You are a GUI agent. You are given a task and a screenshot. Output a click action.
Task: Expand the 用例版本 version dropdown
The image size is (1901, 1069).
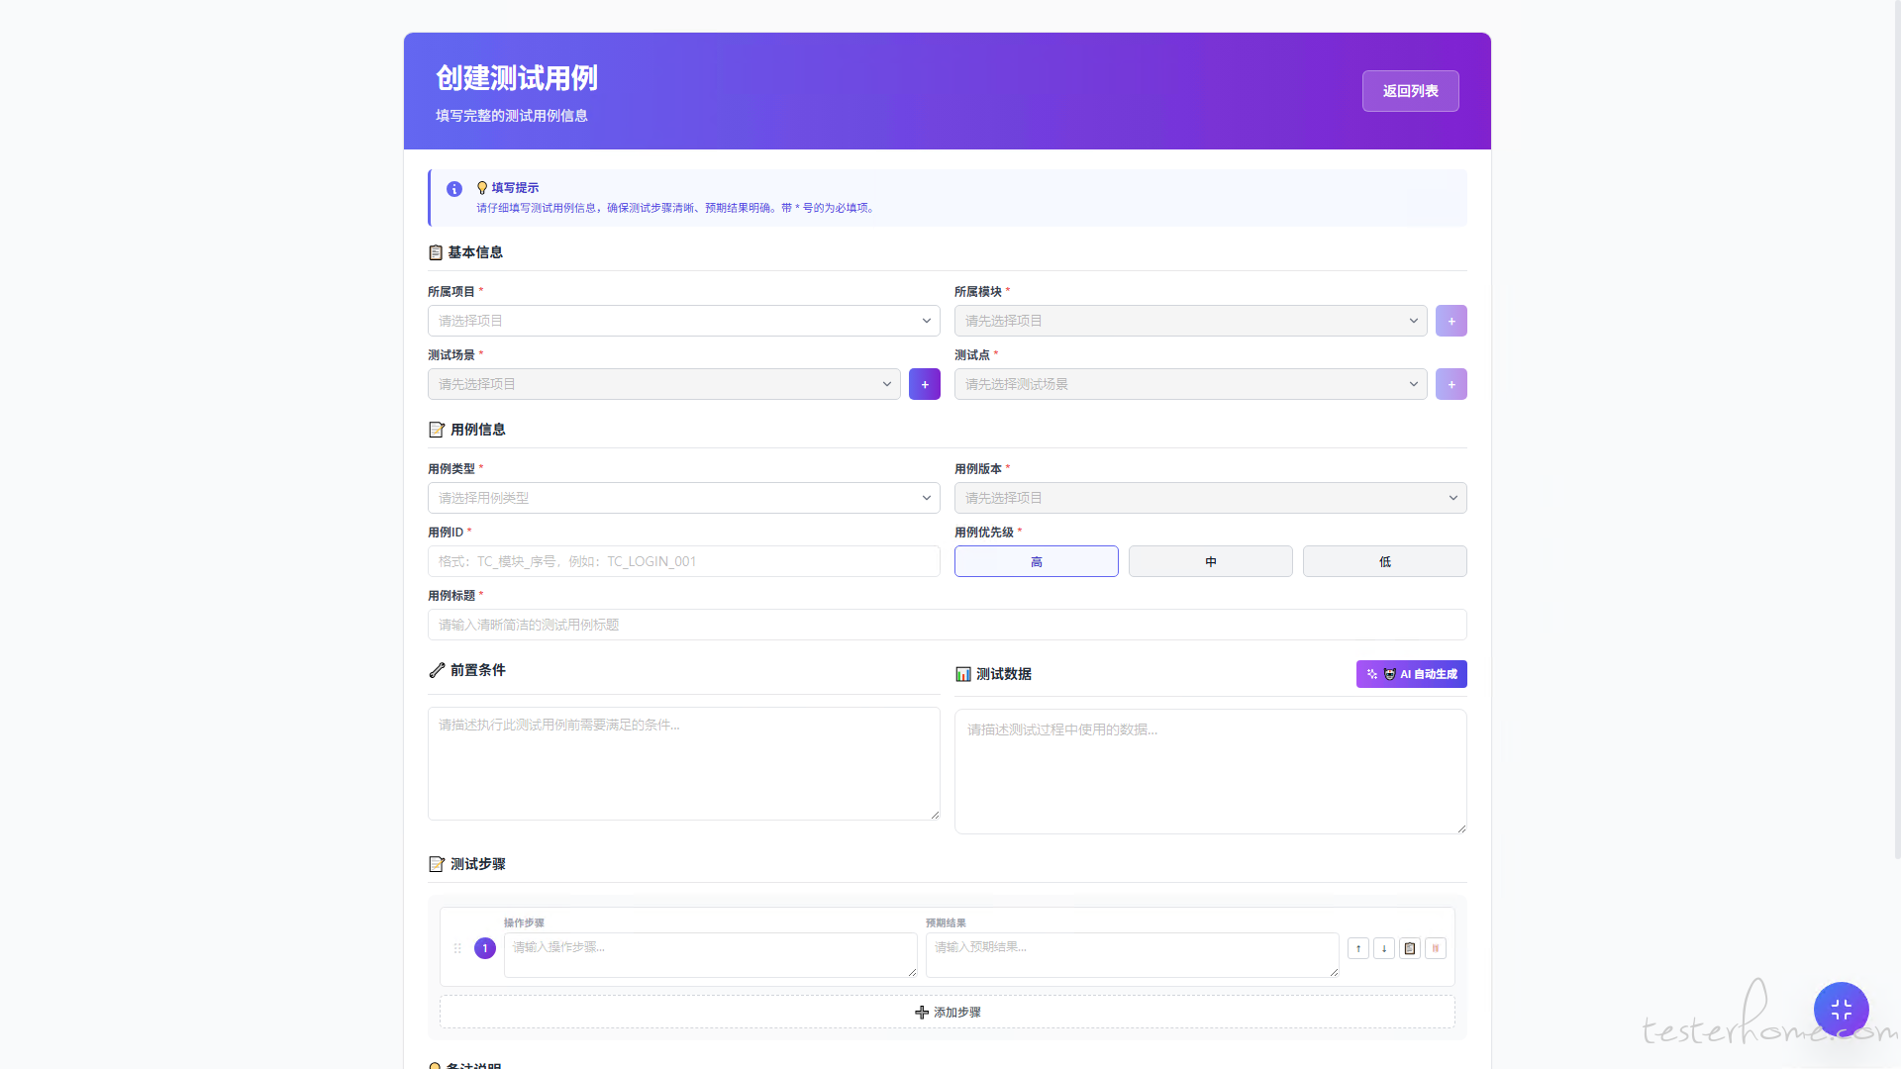pos(1210,498)
